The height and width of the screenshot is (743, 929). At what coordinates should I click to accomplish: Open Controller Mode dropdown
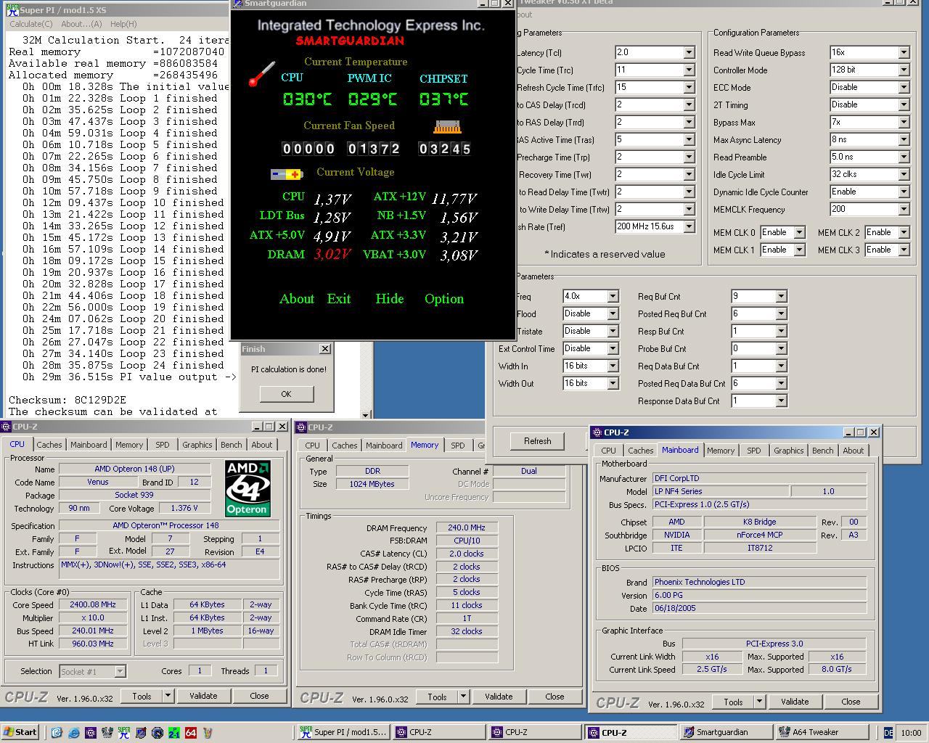(x=904, y=70)
